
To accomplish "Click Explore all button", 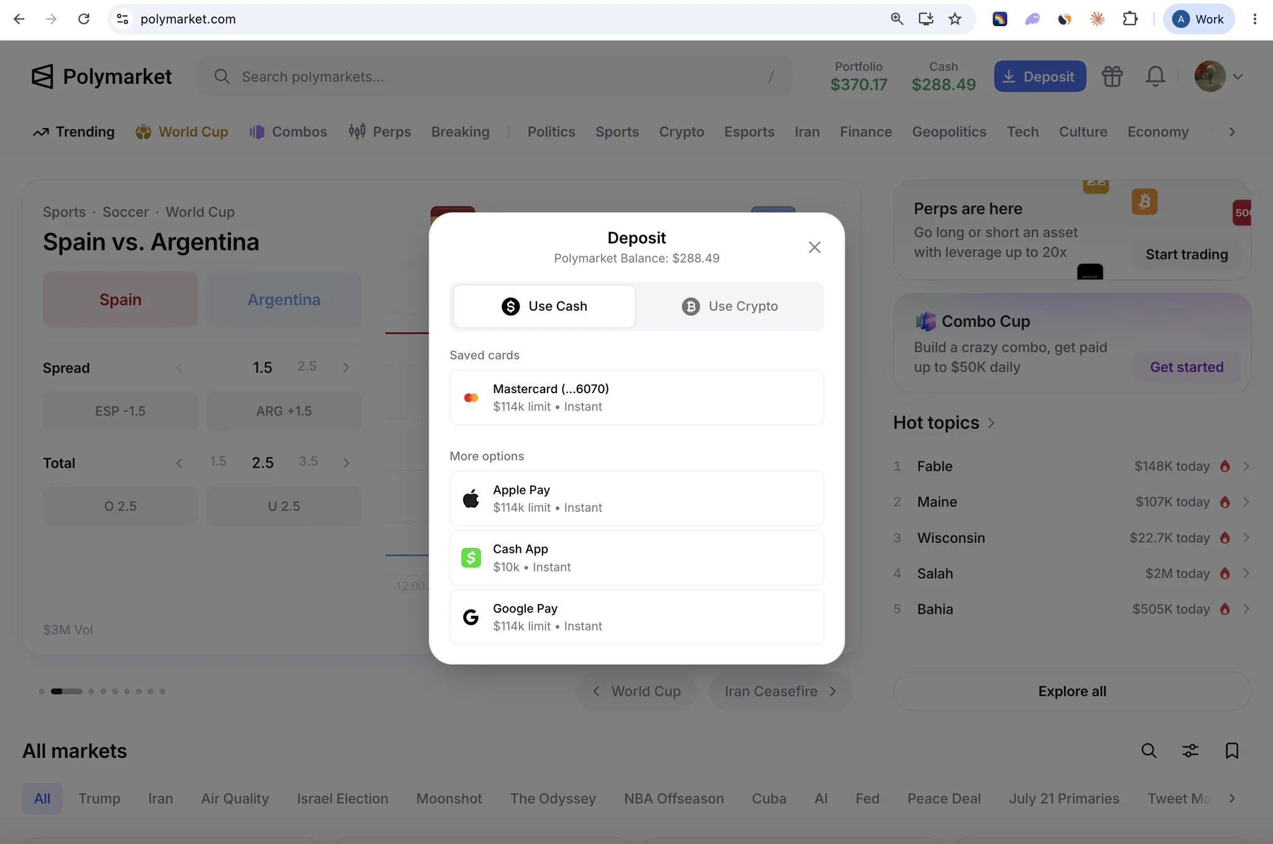I will (1072, 691).
